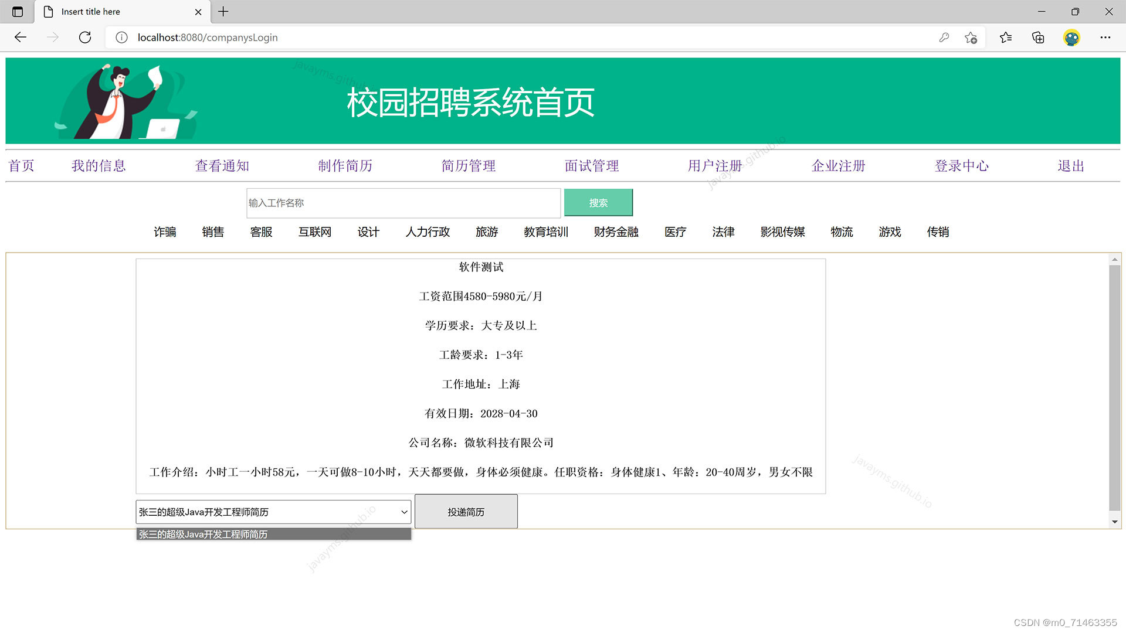Click the 输入工作名称 search field
The height and width of the screenshot is (633, 1126).
tap(403, 203)
